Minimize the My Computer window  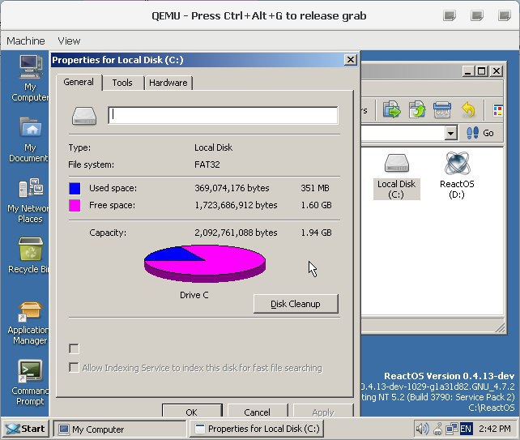point(467,71)
